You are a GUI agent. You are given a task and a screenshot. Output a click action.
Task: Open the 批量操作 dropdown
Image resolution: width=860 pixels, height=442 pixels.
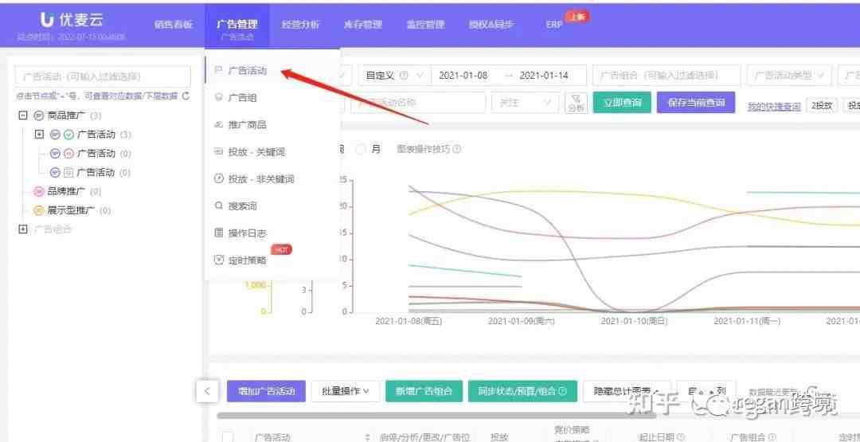(x=346, y=391)
